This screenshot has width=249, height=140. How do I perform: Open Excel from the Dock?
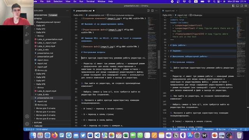pyautogui.click(x=126, y=135)
